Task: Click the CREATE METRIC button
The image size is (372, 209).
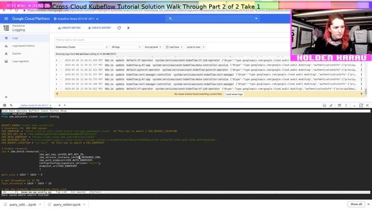Action: [69, 28]
